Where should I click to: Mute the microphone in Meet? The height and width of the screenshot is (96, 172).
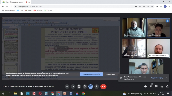67,86
